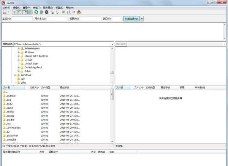Click the remote 权限 column header
Image resolution: width=228 pixels, height=166 pixels.
click(x=182, y=87)
